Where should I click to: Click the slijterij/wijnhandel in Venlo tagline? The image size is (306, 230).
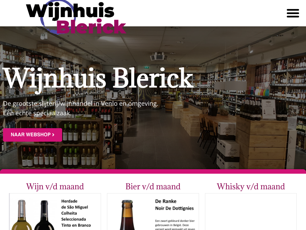pyautogui.click(x=81, y=103)
